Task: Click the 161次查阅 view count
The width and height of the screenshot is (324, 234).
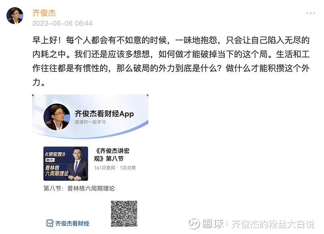Action: tap(104, 168)
